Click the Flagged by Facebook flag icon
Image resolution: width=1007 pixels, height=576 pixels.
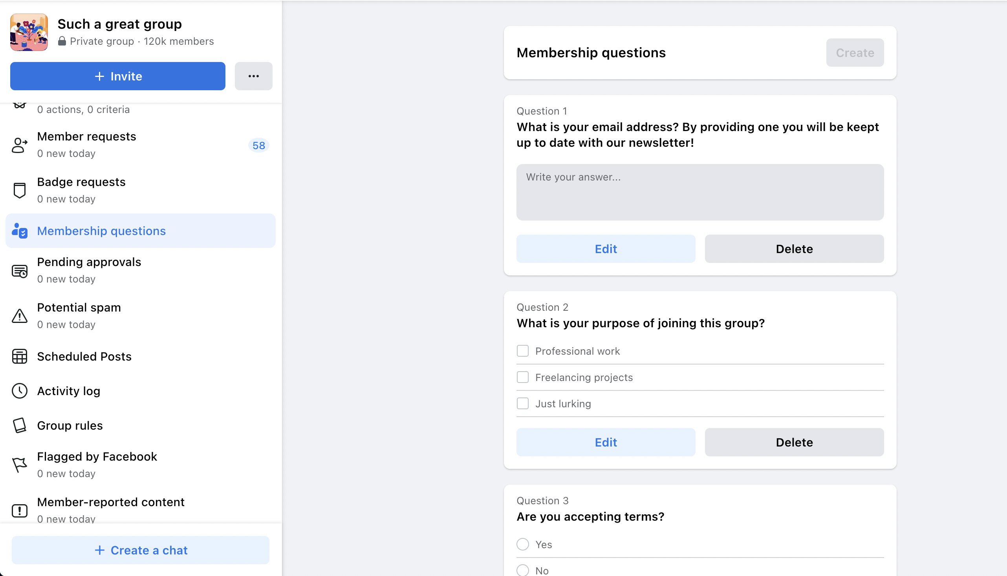click(19, 465)
